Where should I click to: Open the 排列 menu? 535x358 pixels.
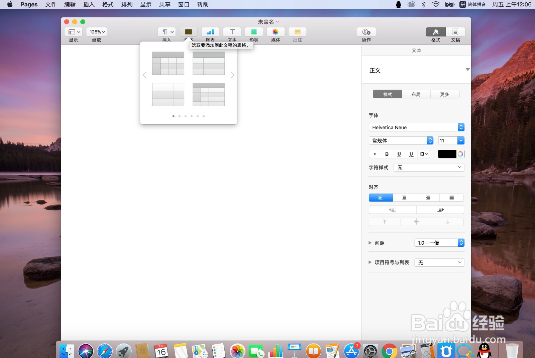click(x=127, y=4)
